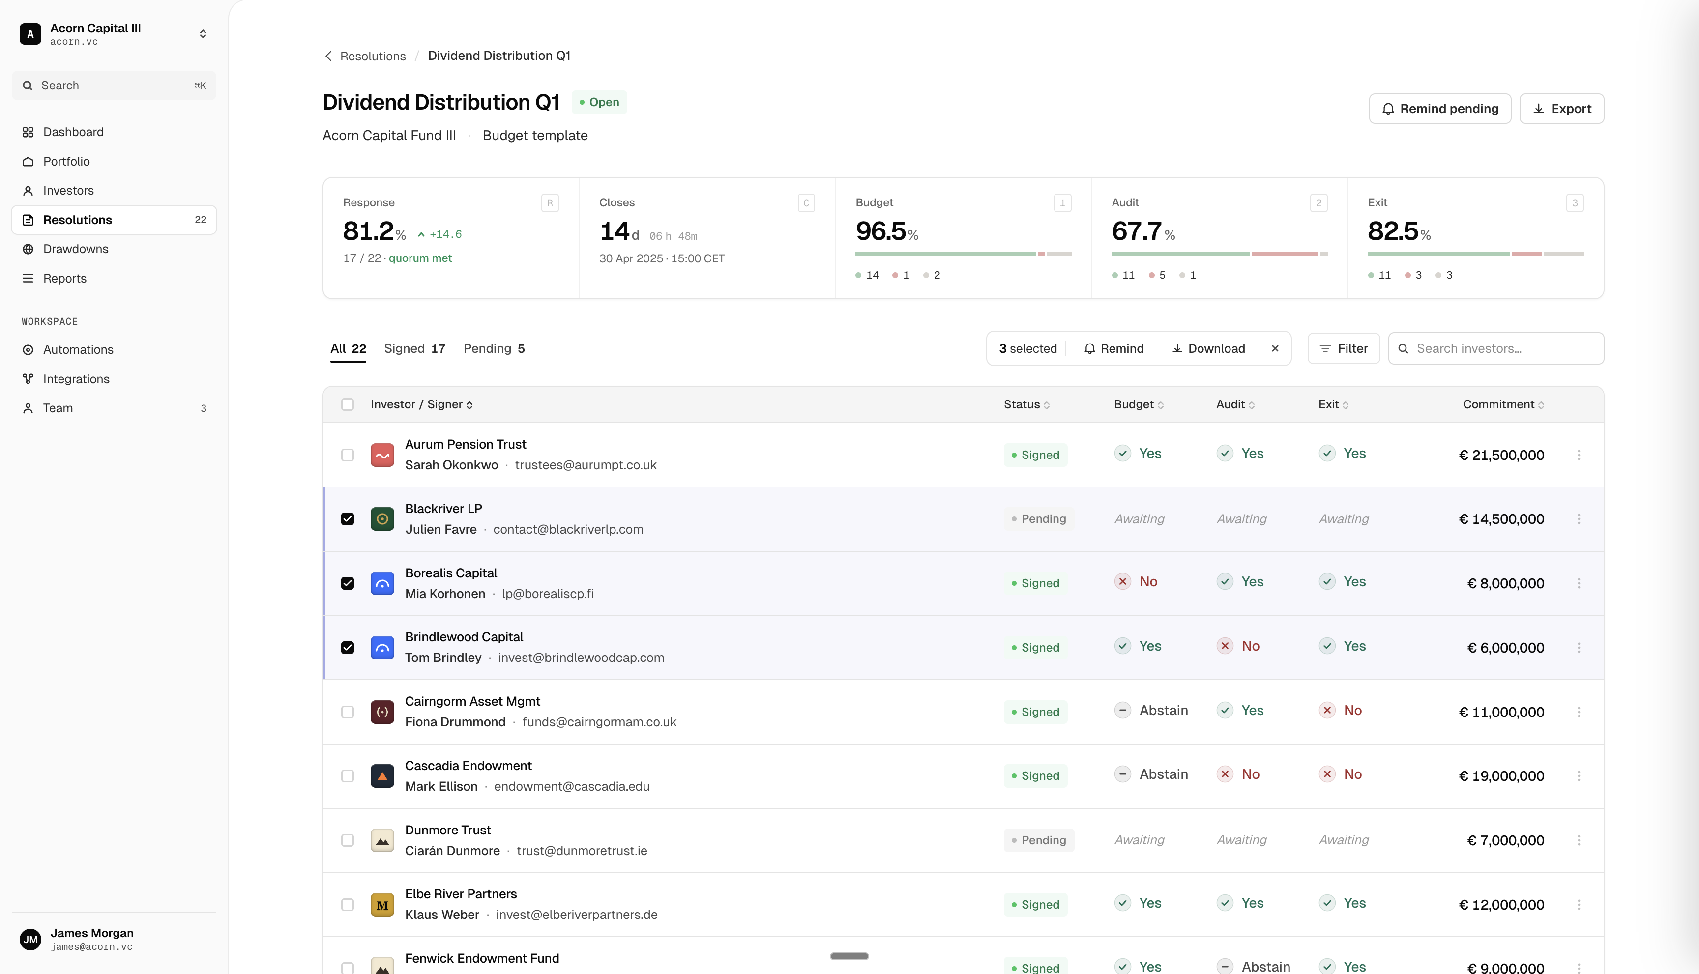This screenshot has width=1699, height=974.
Task: Open row menu for Blackriver LP
Action: 1579,519
